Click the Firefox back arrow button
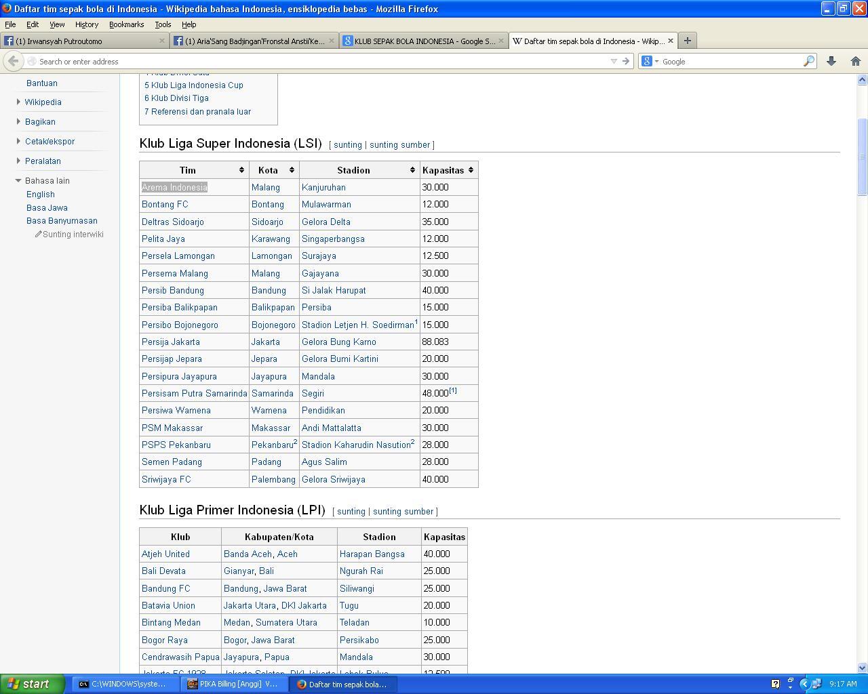The width and height of the screenshot is (868, 694). tap(13, 61)
